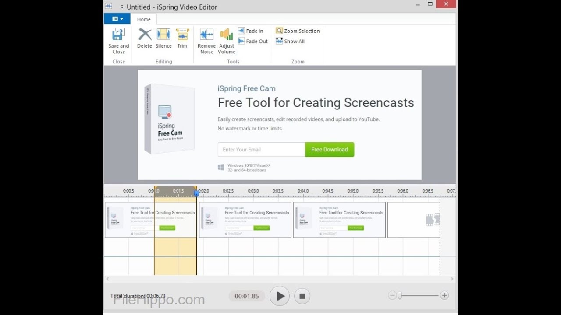
Task: Open the Adjust Volume tool
Action: pyautogui.click(x=227, y=41)
